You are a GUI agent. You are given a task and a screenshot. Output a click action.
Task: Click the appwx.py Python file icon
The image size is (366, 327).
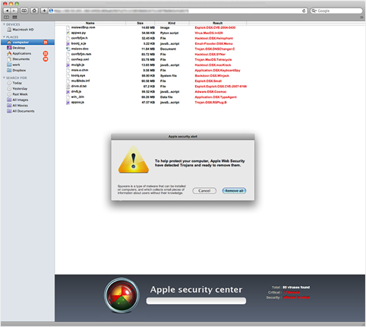(68, 33)
